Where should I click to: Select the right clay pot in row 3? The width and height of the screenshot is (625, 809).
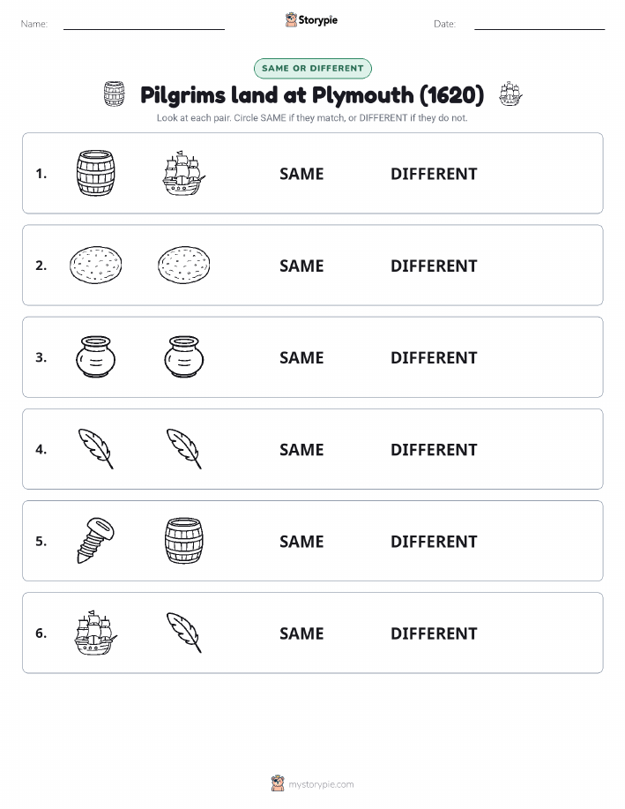[x=183, y=356]
